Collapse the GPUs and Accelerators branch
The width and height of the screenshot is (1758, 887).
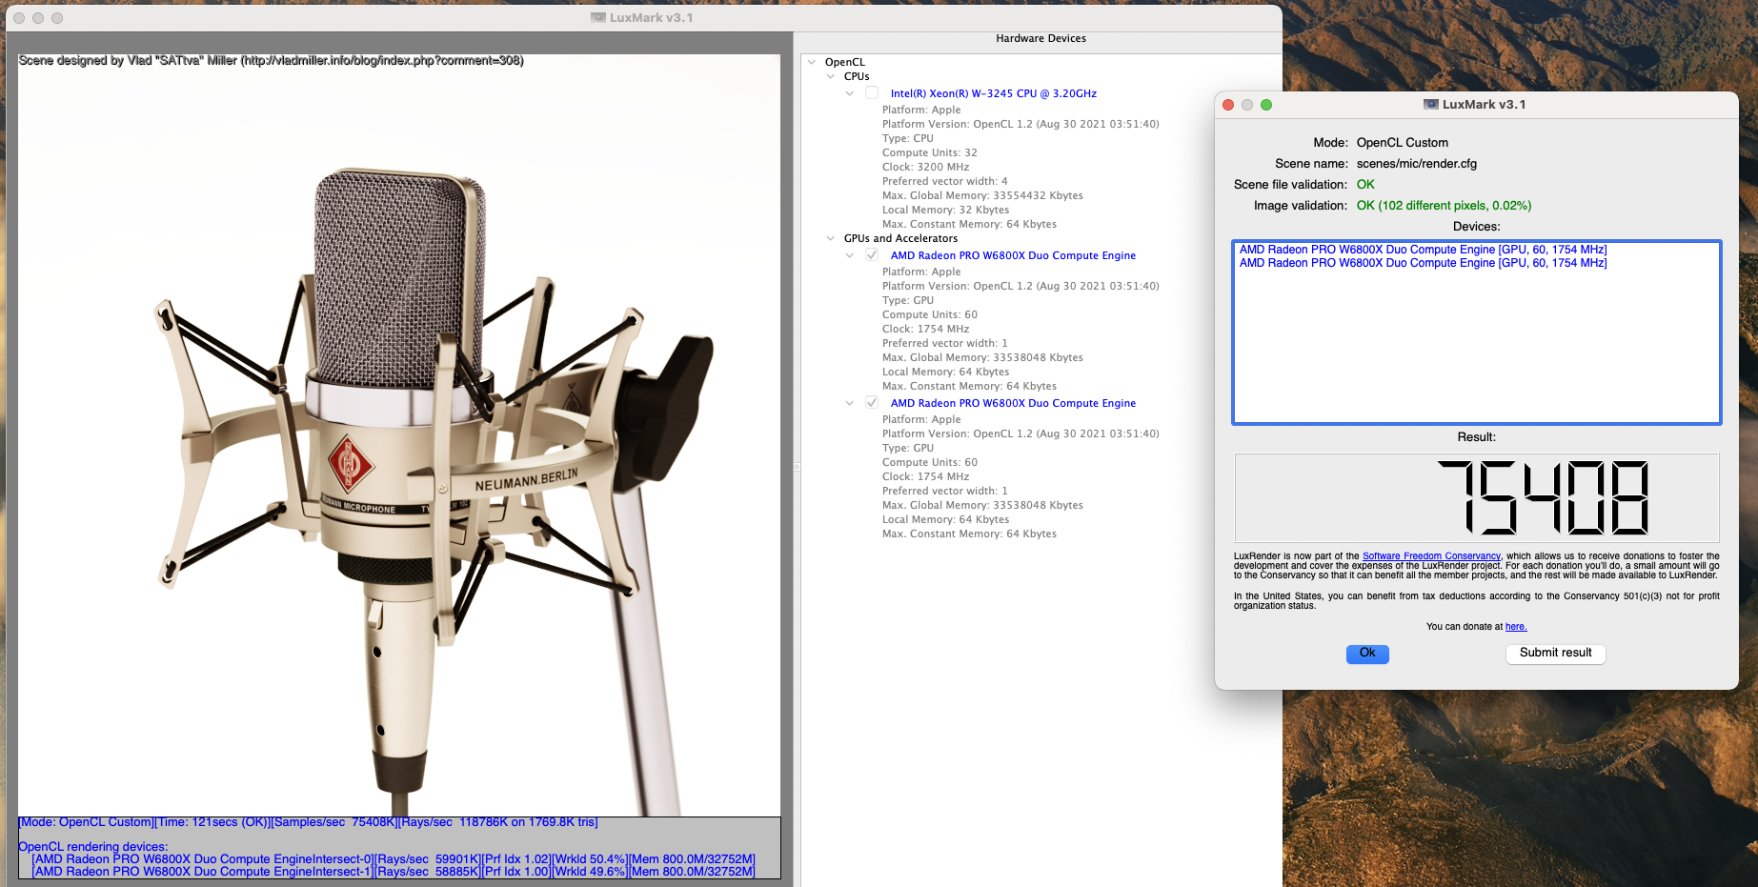point(831,238)
